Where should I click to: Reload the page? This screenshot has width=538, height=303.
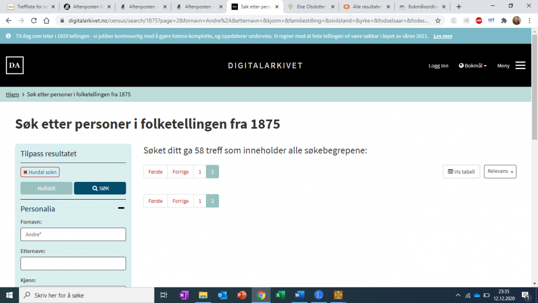pos(33,20)
